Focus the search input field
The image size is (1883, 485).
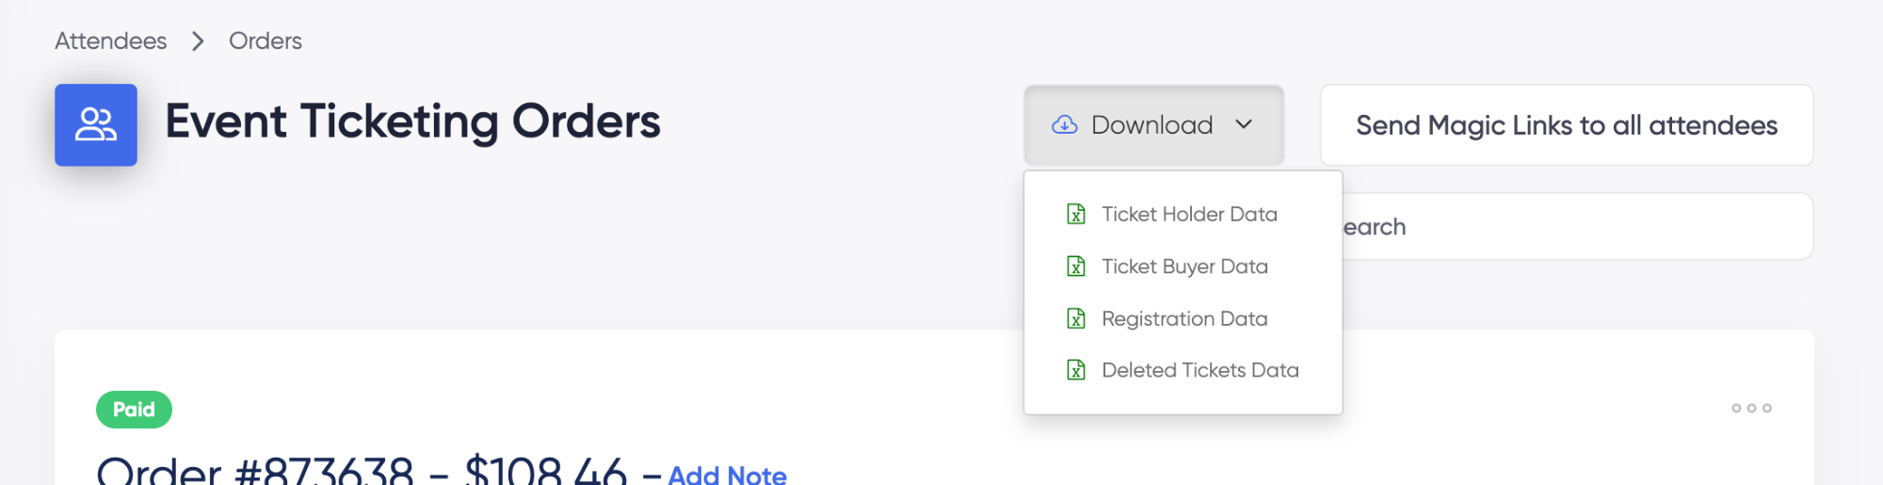pos(1577,227)
